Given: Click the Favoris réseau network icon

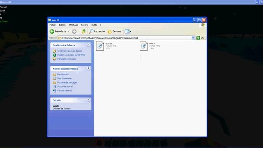Looking at the screenshot, I should [55, 90].
